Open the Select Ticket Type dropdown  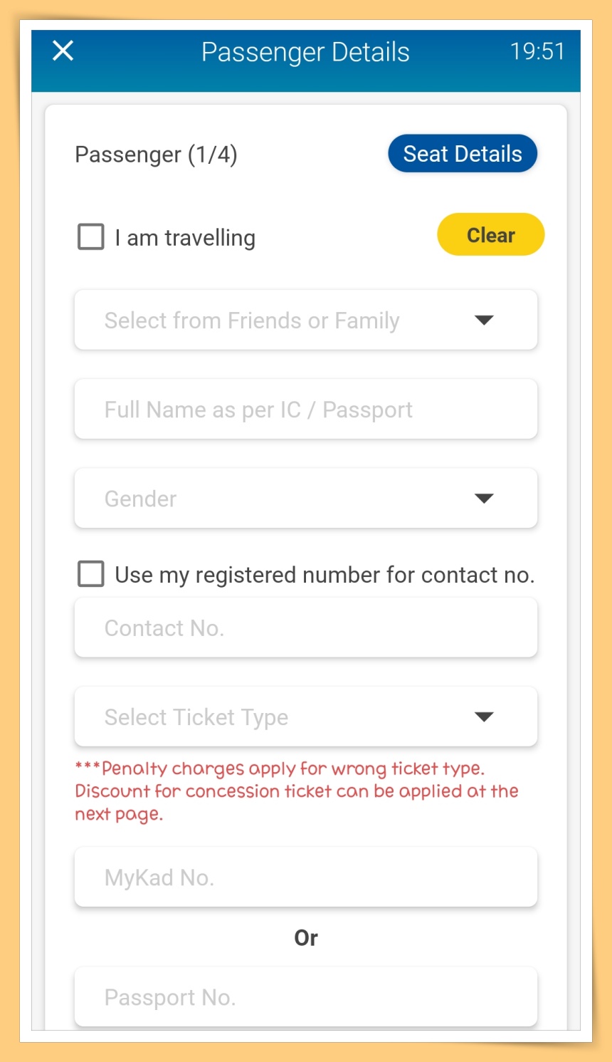click(285, 717)
